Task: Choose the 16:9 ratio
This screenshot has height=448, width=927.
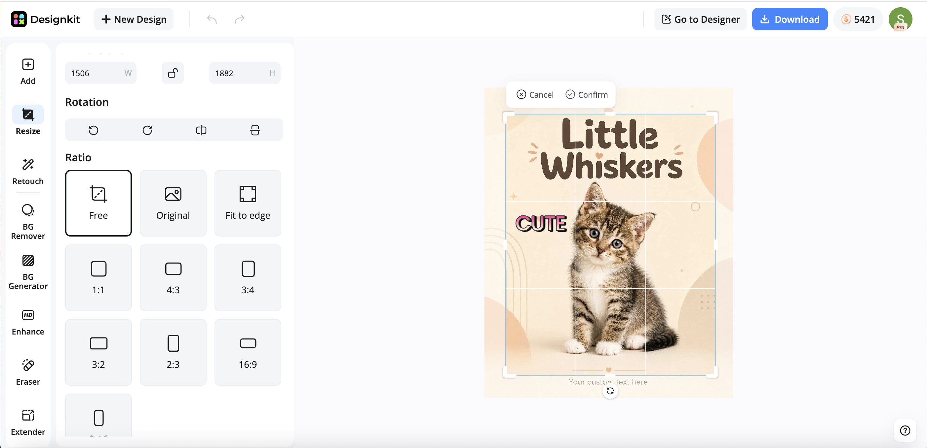Action: 248,352
